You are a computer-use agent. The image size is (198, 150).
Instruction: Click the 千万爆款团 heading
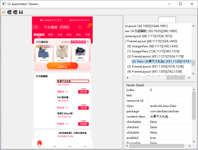tap(42, 42)
